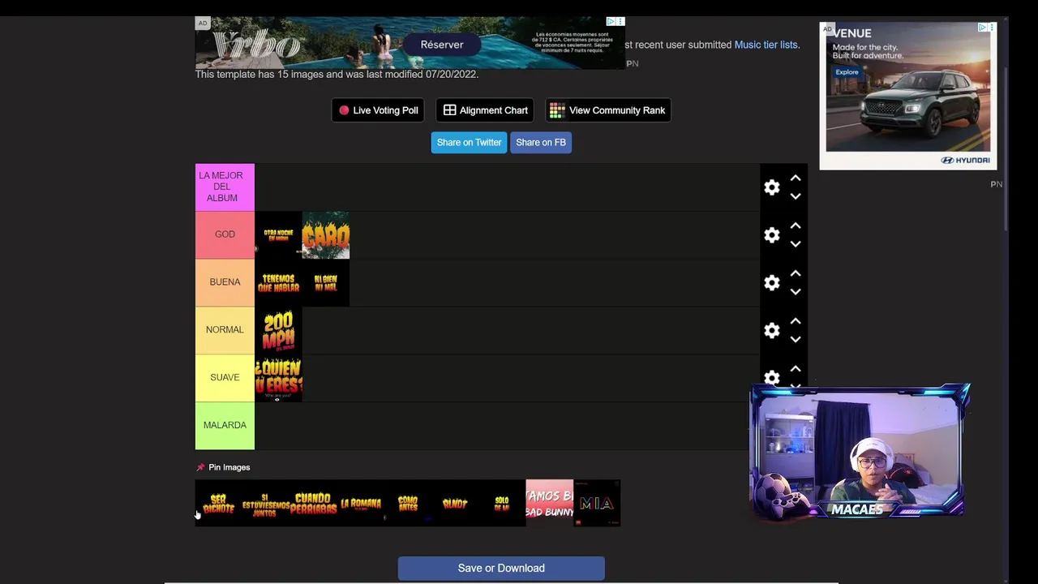Select the BUENA orange tier label

(225, 282)
